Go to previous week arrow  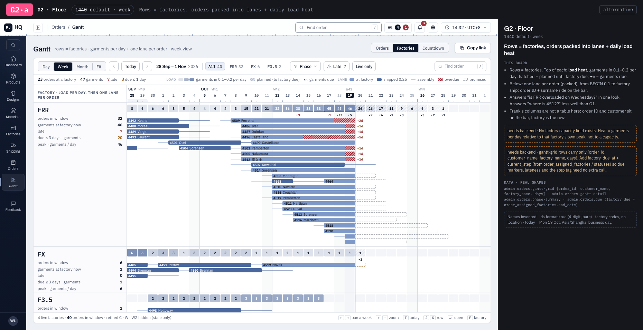point(114,66)
